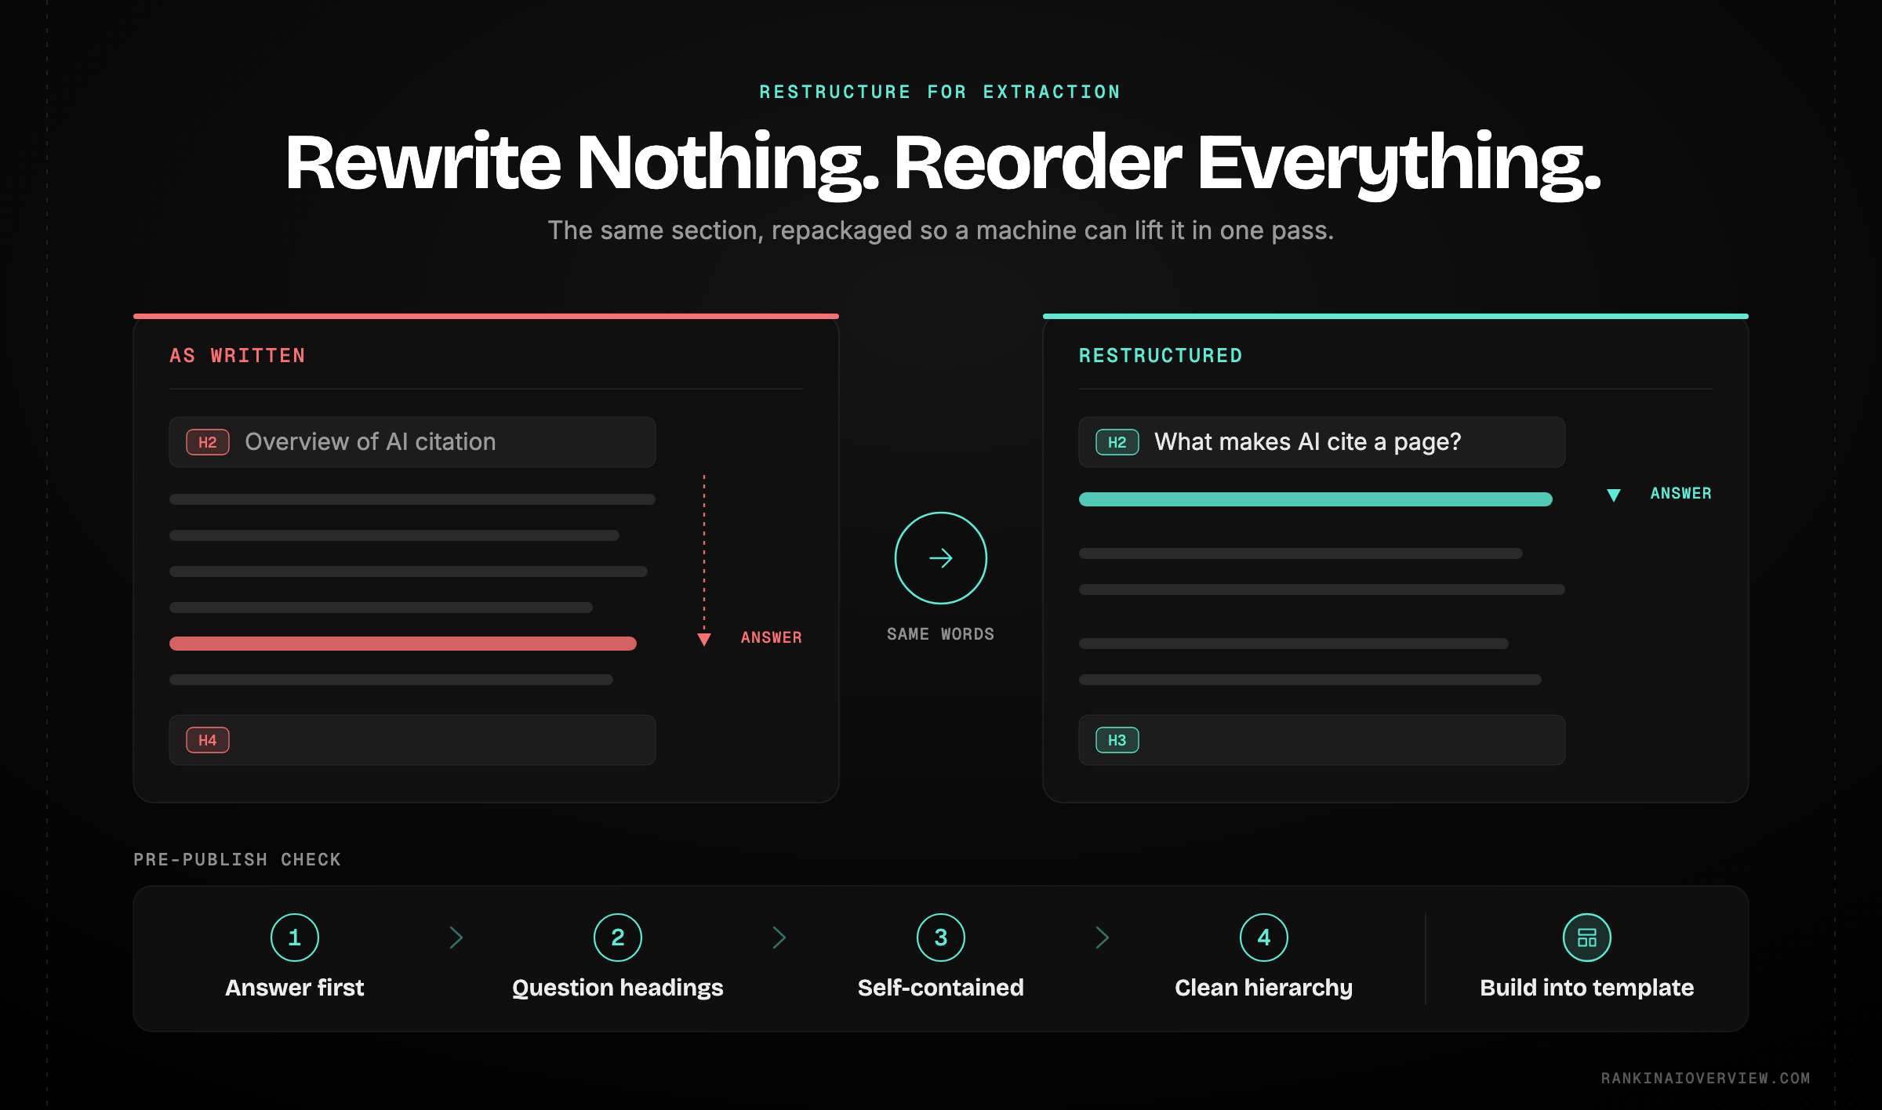
Task: Click the red 'ANSWER' label in As Written
Action: [x=772, y=638]
